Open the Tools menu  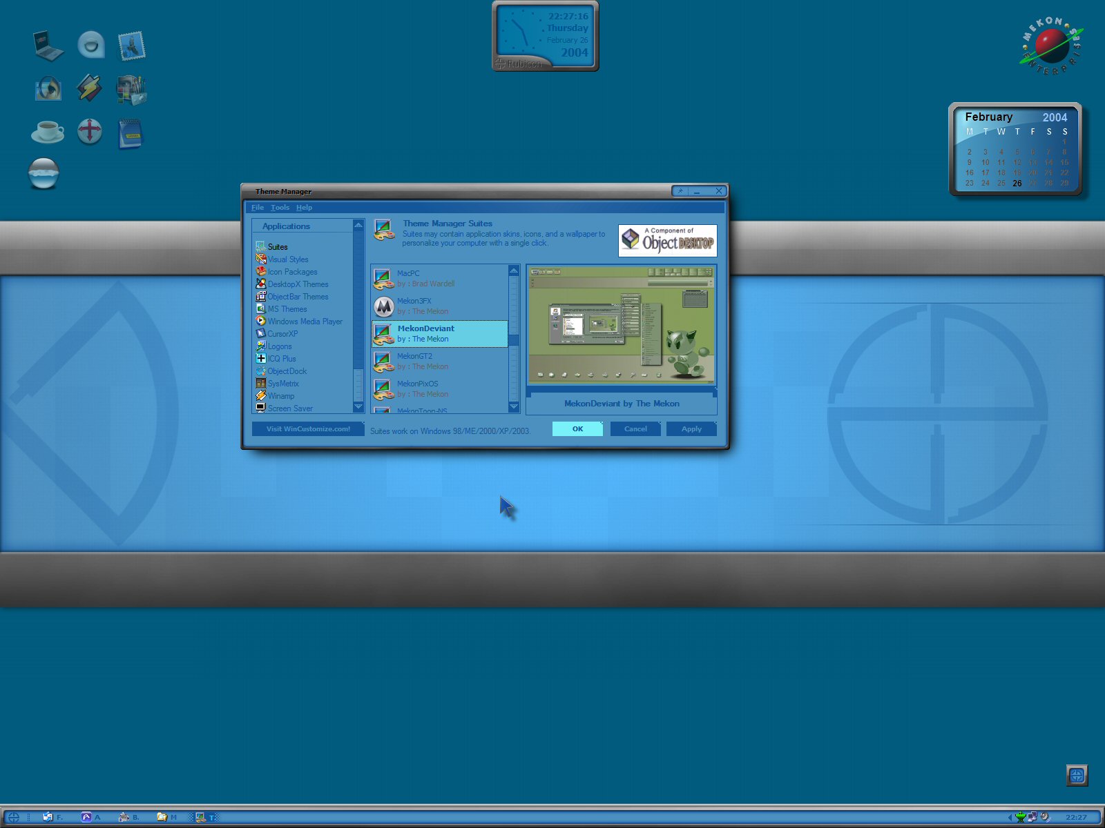click(x=280, y=207)
